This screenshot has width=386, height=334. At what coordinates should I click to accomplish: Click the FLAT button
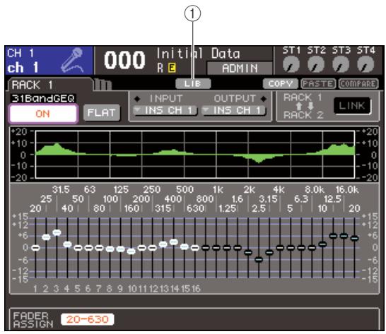click(x=101, y=113)
